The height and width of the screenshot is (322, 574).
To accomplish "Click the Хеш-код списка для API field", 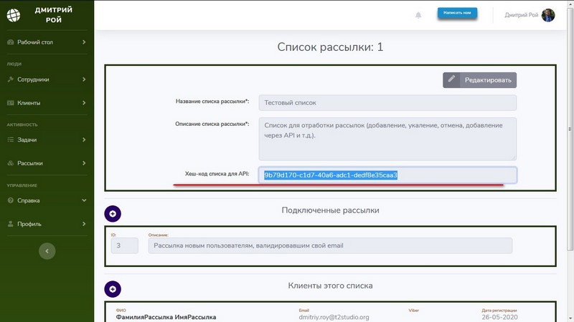I will coord(387,175).
